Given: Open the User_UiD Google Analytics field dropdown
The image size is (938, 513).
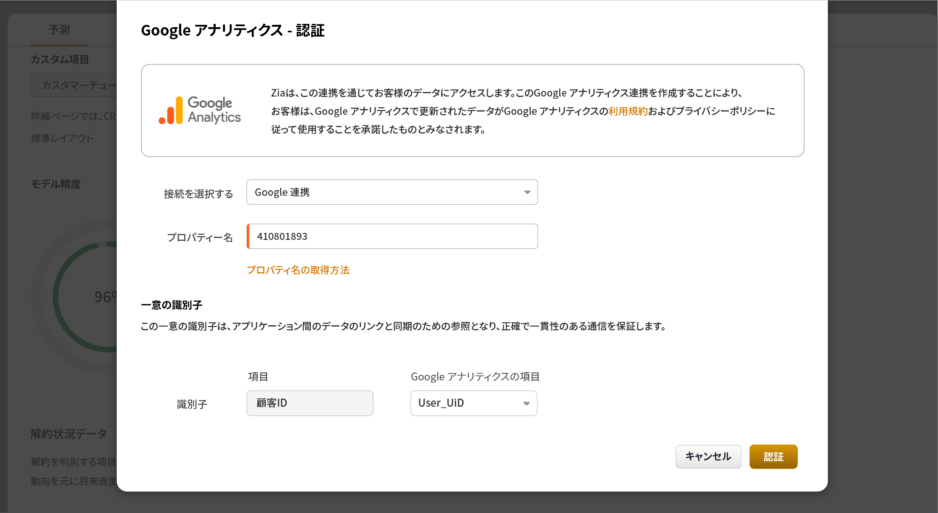Looking at the screenshot, I should pyautogui.click(x=473, y=403).
